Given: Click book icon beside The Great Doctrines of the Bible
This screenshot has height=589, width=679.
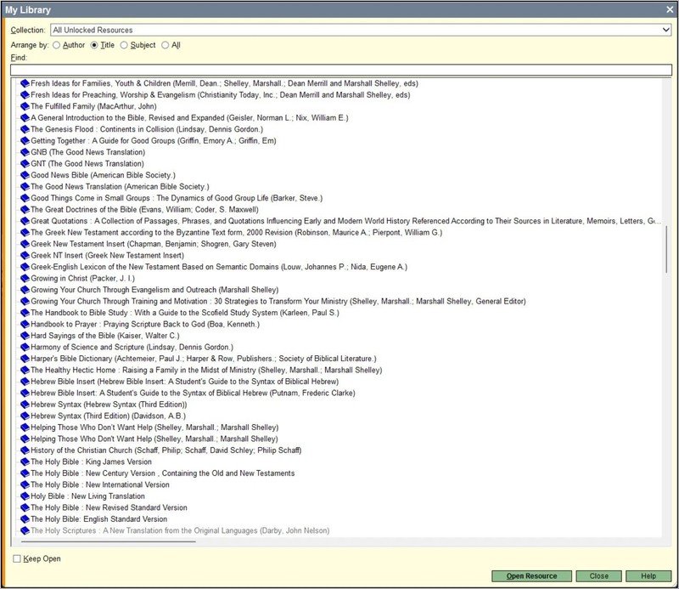Looking at the screenshot, I should pyautogui.click(x=25, y=209).
